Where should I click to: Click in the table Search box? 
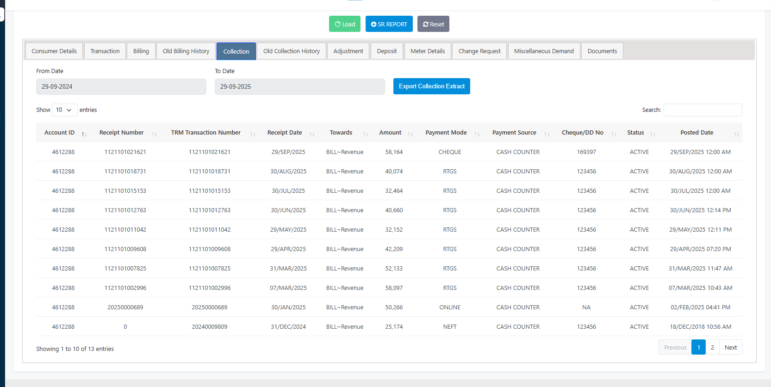point(703,110)
